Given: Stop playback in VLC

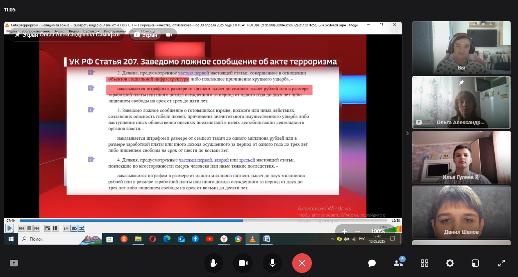Looking at the screenshot, I should [x=29, y=228].
